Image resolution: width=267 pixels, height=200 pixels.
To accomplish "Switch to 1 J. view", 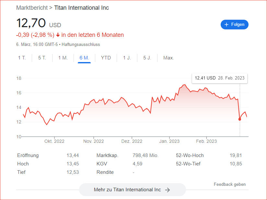I will click(127, 58).
